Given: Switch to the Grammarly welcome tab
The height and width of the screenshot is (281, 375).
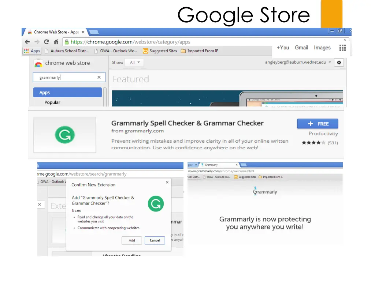Looking at the screenshot, I should point(218,165).
